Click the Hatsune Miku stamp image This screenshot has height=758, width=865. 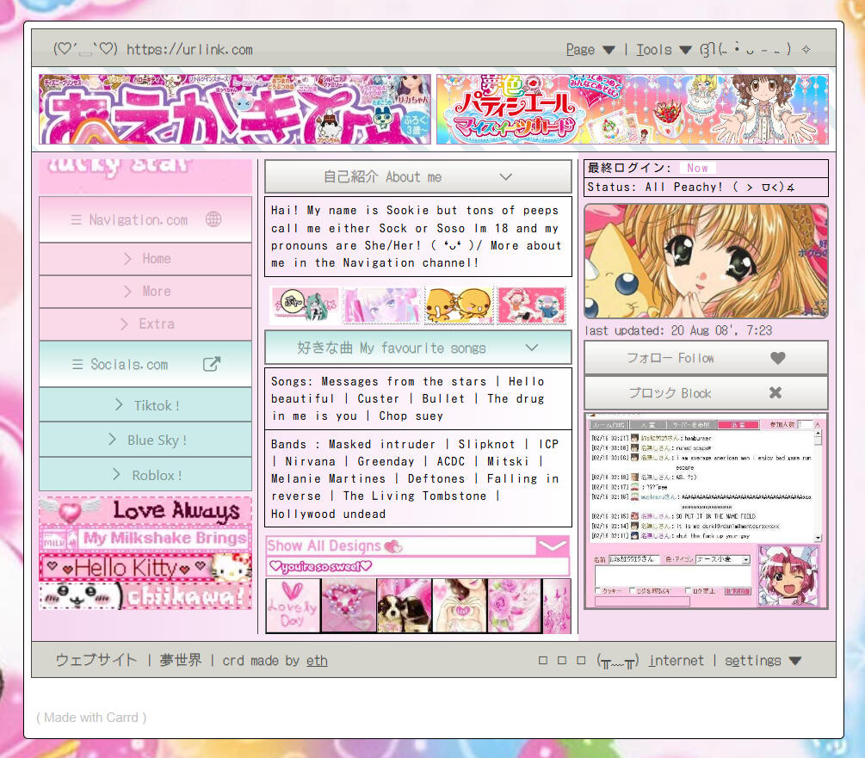tap(305, 305)
